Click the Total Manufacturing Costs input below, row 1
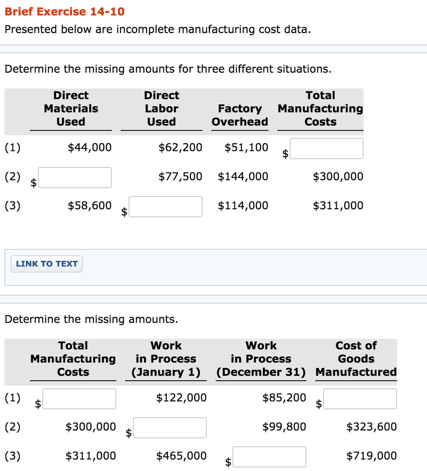 coord(79,398)
